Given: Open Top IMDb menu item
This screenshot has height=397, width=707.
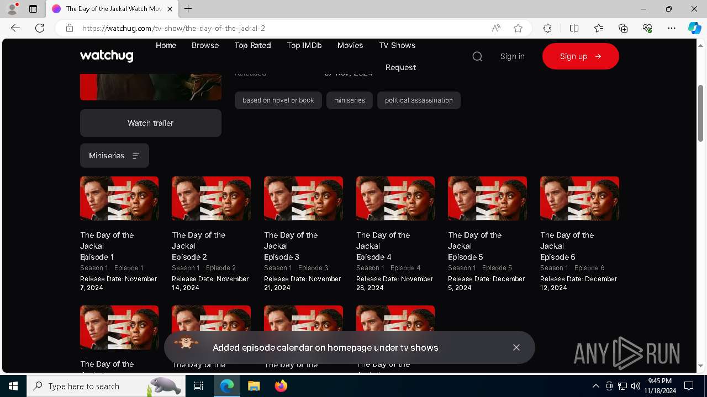Looking at the screenshot, I should tap(304, 45).
